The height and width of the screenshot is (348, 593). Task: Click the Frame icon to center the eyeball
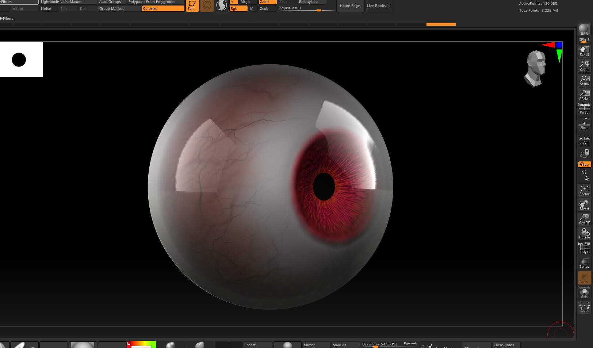tap(584, 190)
